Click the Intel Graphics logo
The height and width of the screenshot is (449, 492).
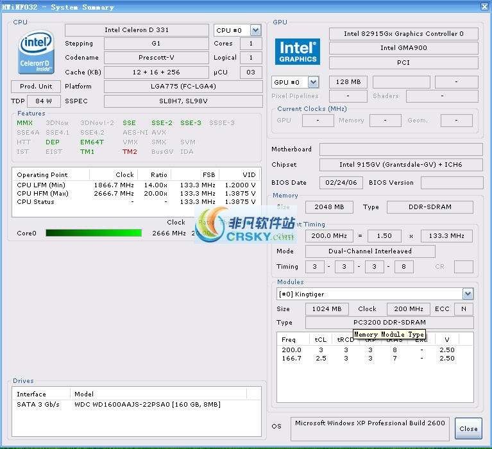click(x=298, y=52)
